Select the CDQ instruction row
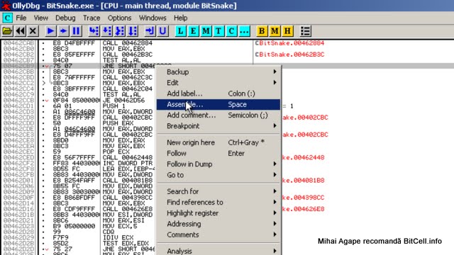This screenshot has width=454, height=255. click(x=109, y=232)
